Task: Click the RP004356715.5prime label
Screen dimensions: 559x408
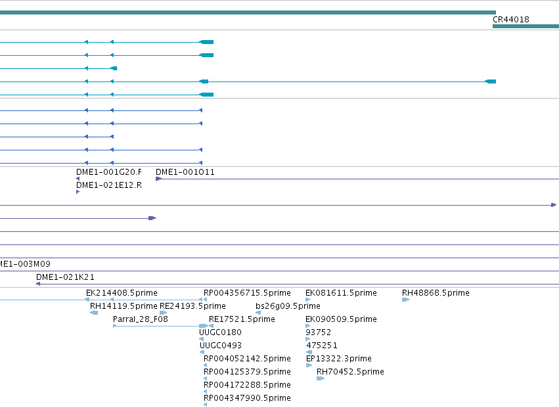Action: click(x=247, y=293)
